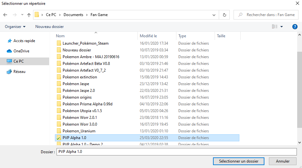Viewport: 302px width, 168px height.
Task: Click the Pokémon Jaspe folder icon
Action: pyautogui.click(x=59, y=84)
